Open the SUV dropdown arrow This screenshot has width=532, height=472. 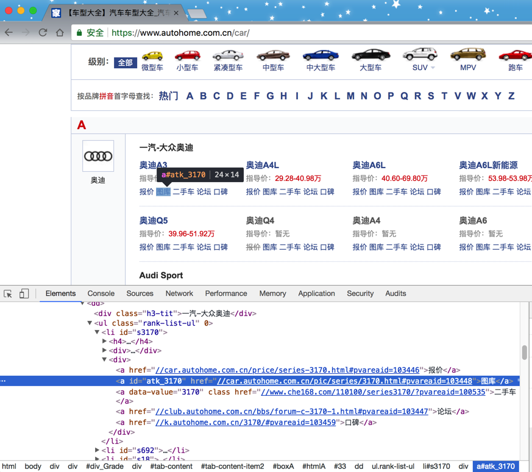click(x=433, y=68)
